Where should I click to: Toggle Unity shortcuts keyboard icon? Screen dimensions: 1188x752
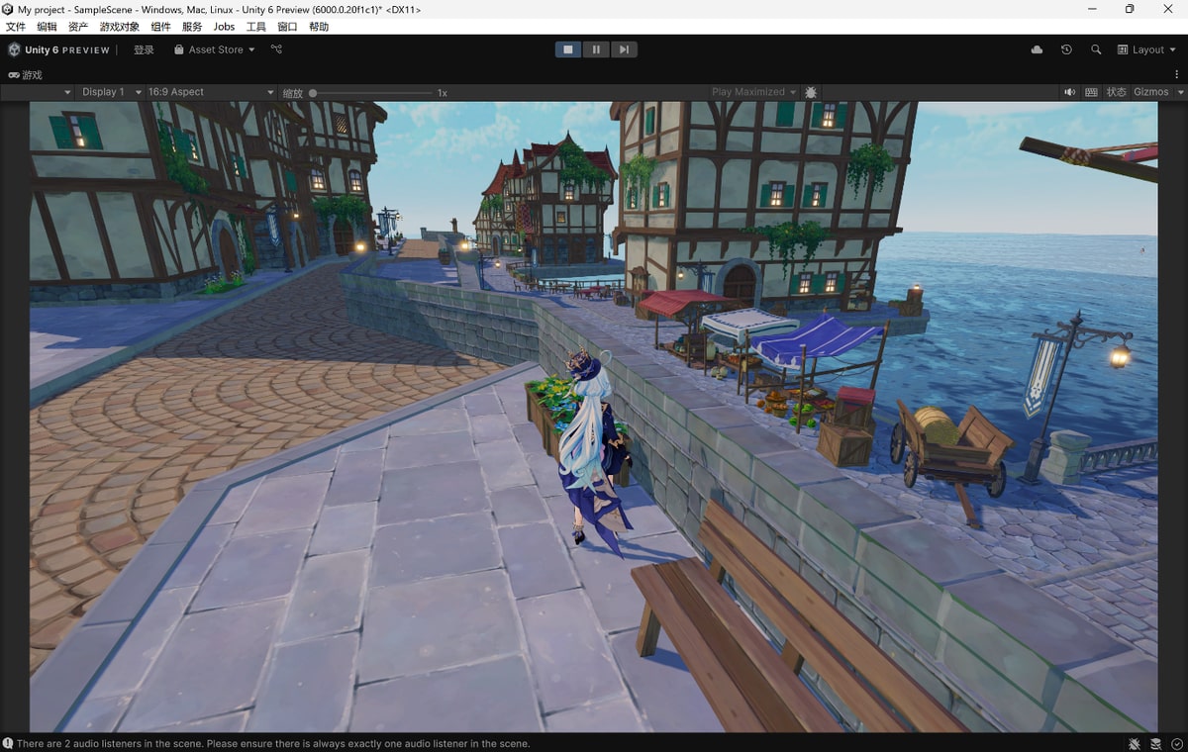[1091, 92]
